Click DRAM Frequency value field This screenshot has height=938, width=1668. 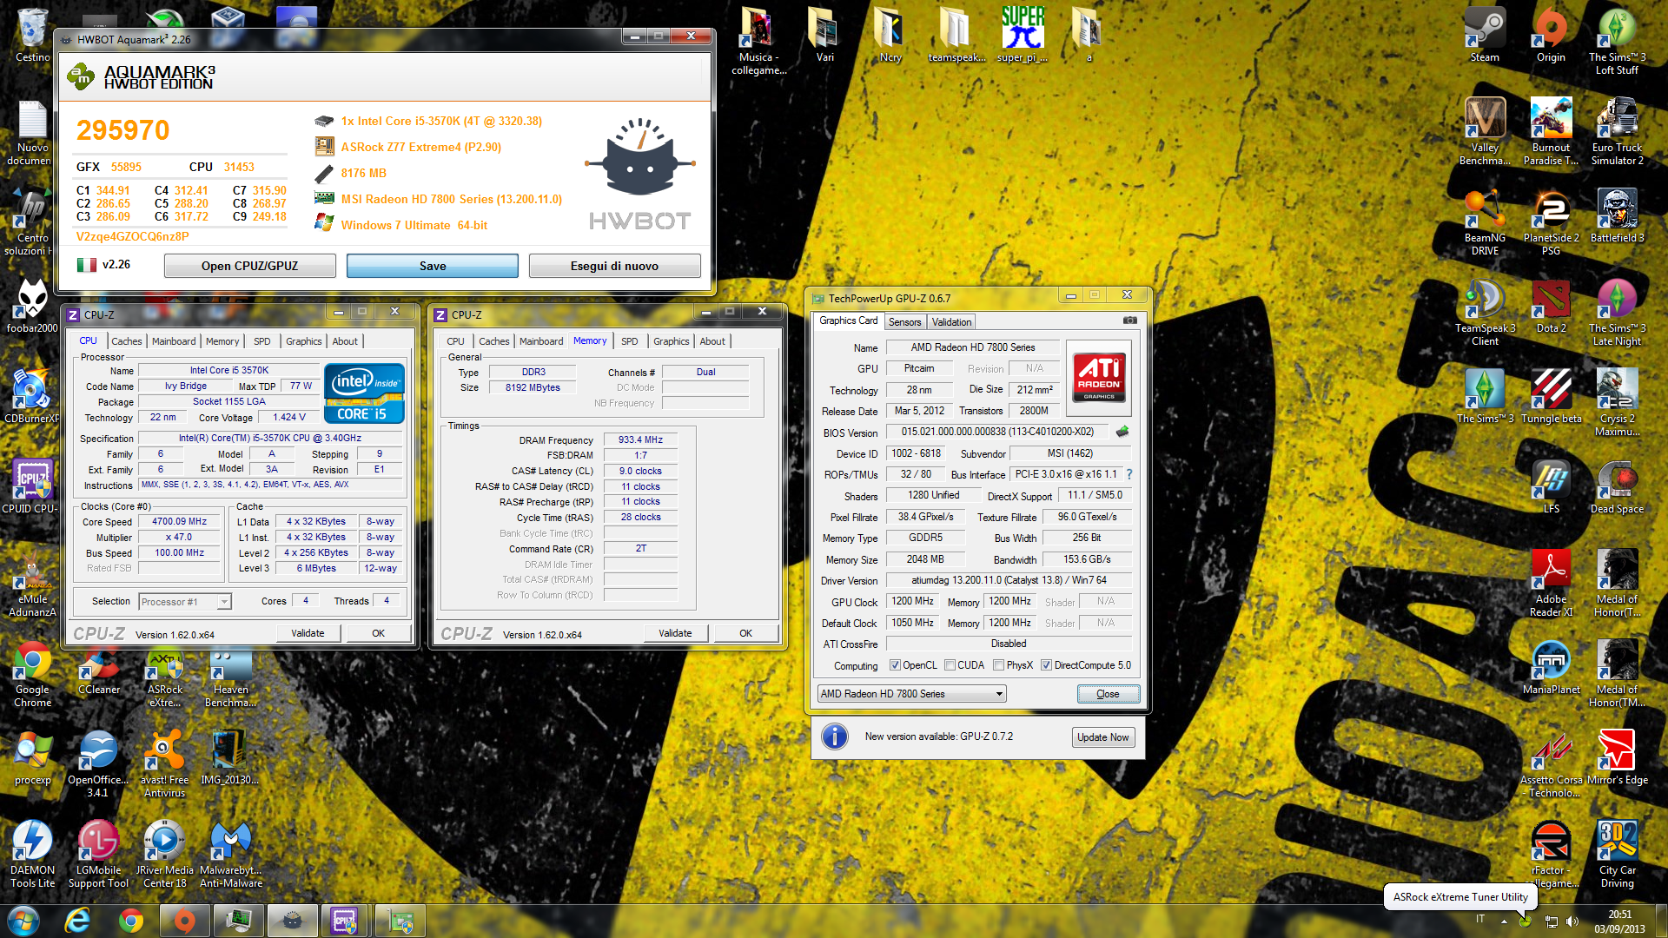pos(640,440)
